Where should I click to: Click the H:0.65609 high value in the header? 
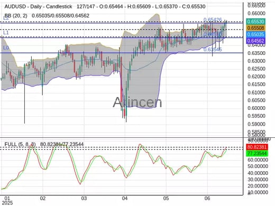coord(139,7)
